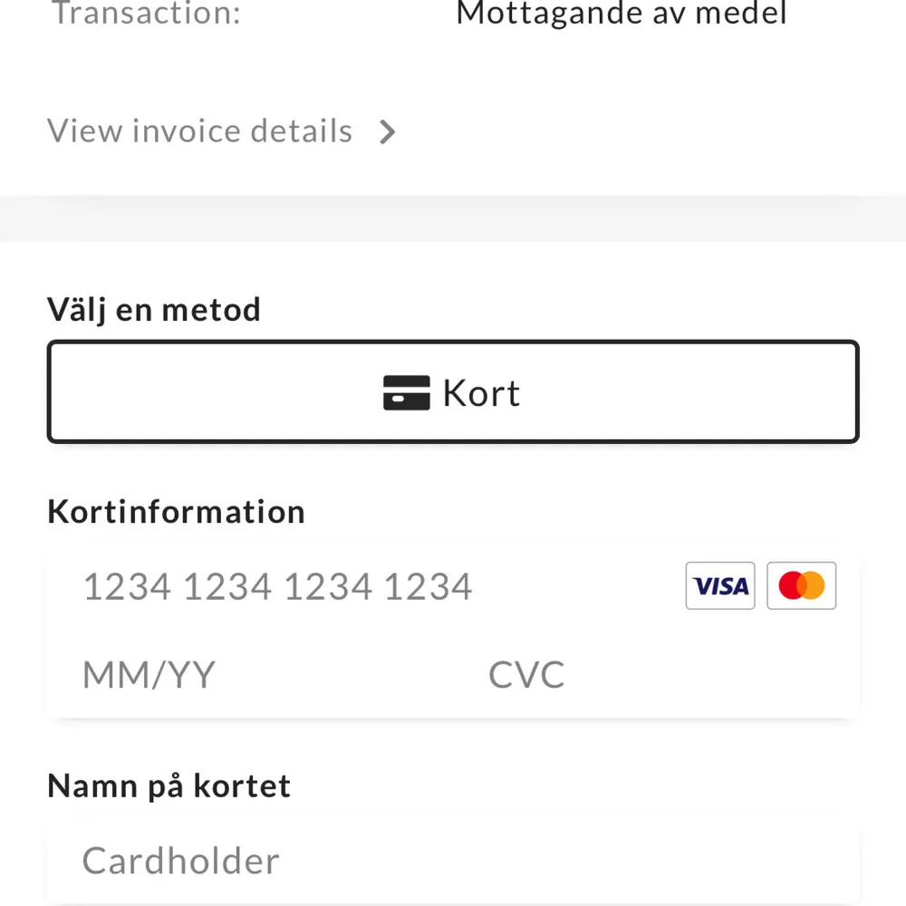Click the chevron next to View invoice details
Viewport: 906px width, 906px height.
point(388,131)
